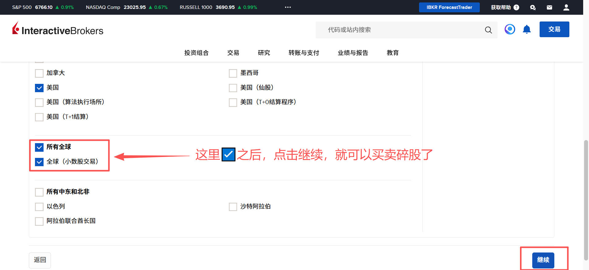589x270 pixels.
Task: Open IBKR ForecastTrader
Action: click(x=449, y=7)
